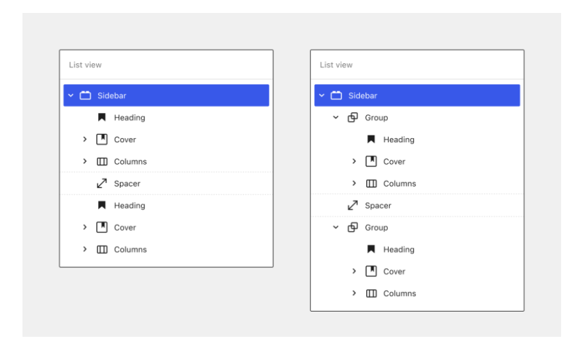Image resolution: width=572 pixels, height=347 pixels.
Task: Expand the first Columns block in left list view
Action: (85, 162)
